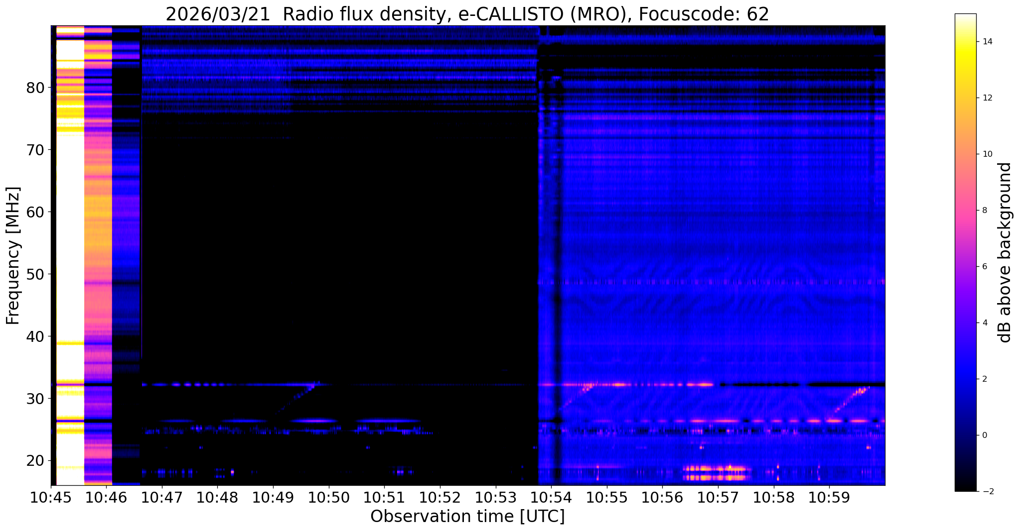
Task: Click the colorbar tick label 2
Action: pos(984,379)
